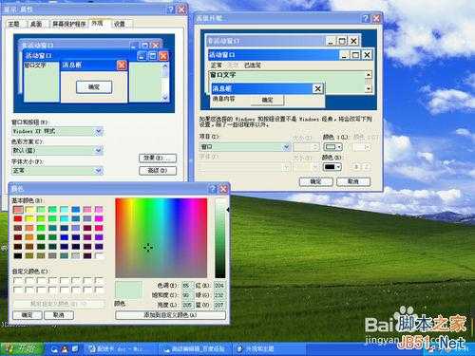Switch to the 桌面 tab
The width and height of the screenshot is (475, 356).
[x=36, y=24]
